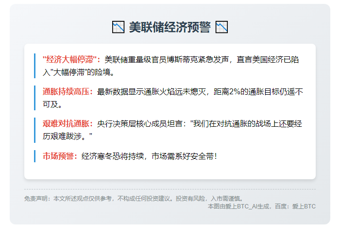
Task: Click text 直言美国经济已陷
Action: click(268, 59)
